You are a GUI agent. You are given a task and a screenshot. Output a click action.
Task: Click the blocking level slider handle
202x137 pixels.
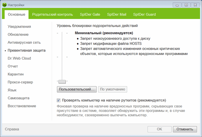(x=62, y=82)
